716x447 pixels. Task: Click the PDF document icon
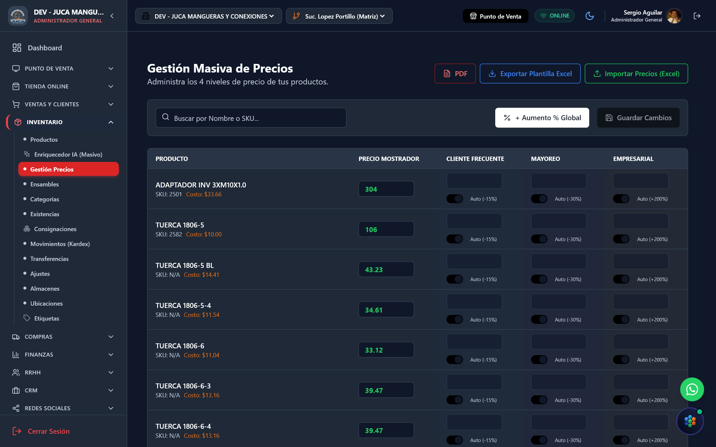(447, 74)
